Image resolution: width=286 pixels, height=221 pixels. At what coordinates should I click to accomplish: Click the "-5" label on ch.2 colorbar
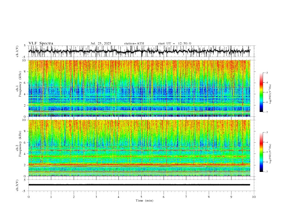click(x=266, y=152)
